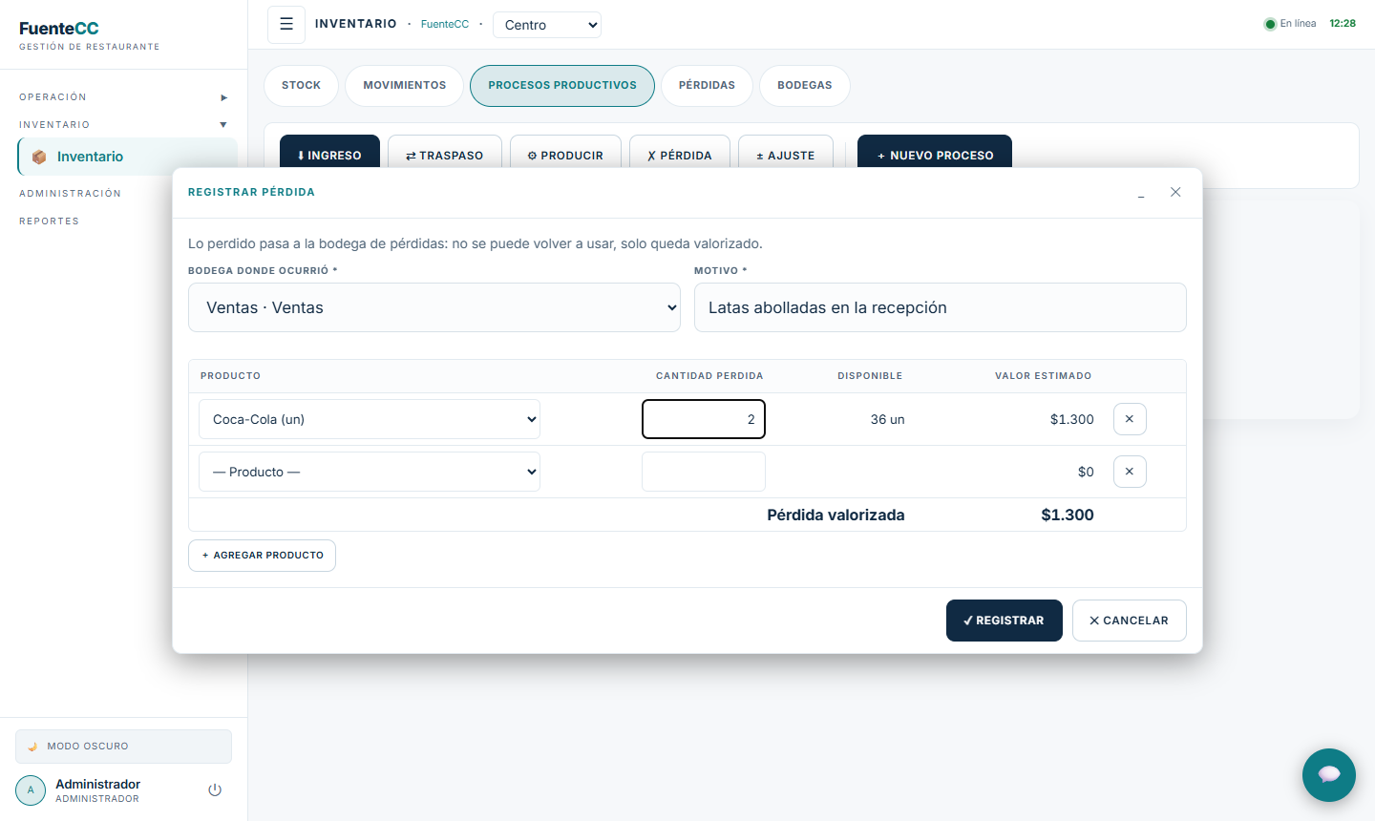Close the Registrar Pérdida dialog
1375x821 pixels.
pyautogui.click(x=1175, y=192)
